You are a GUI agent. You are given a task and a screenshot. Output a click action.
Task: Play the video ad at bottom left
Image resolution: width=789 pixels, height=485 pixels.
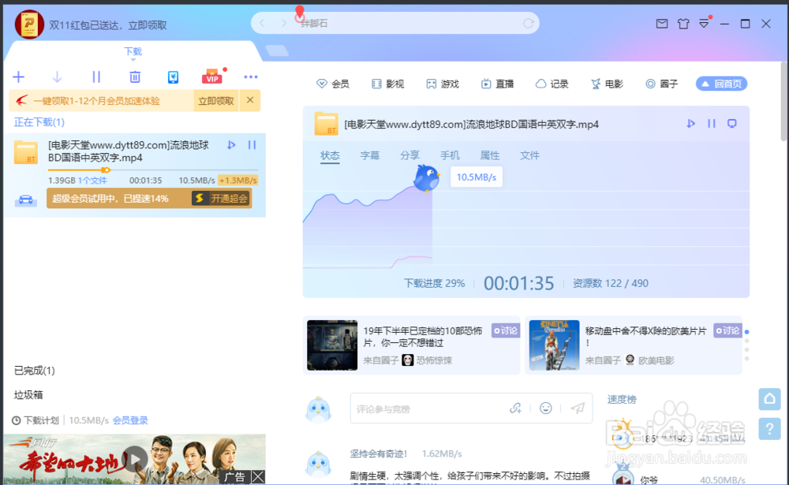135,459
